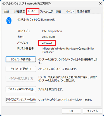Screen dimensions: 104x116
Task: Click the provider value Intel Corporation
Action: (x=52, y=31)
